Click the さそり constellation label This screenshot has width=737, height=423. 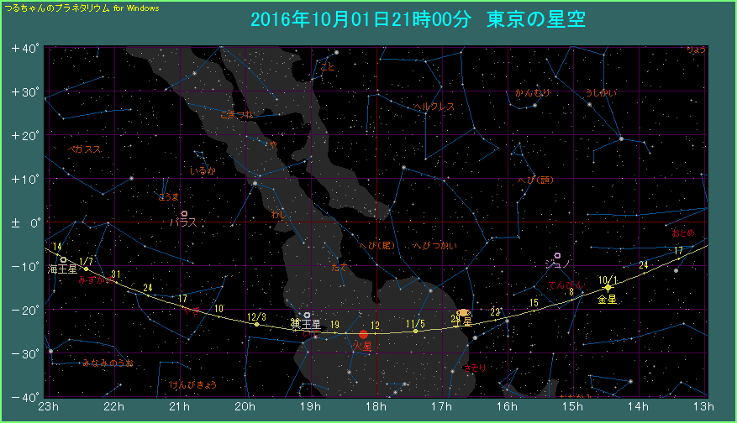click(x=475, y=368)
